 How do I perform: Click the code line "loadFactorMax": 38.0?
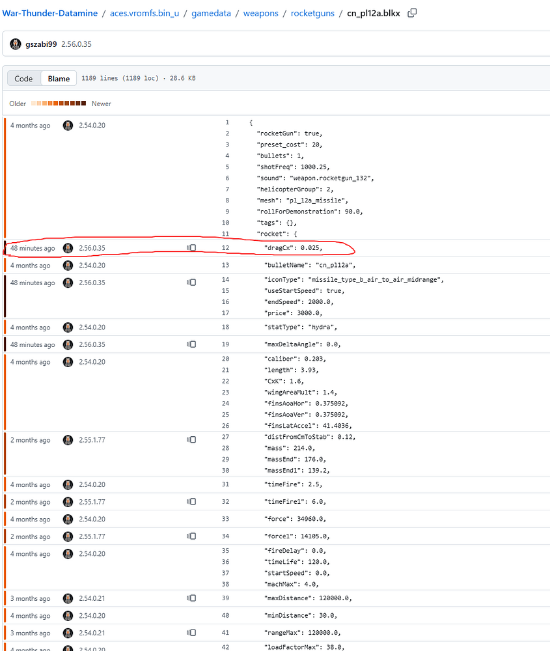click(304, 647)
